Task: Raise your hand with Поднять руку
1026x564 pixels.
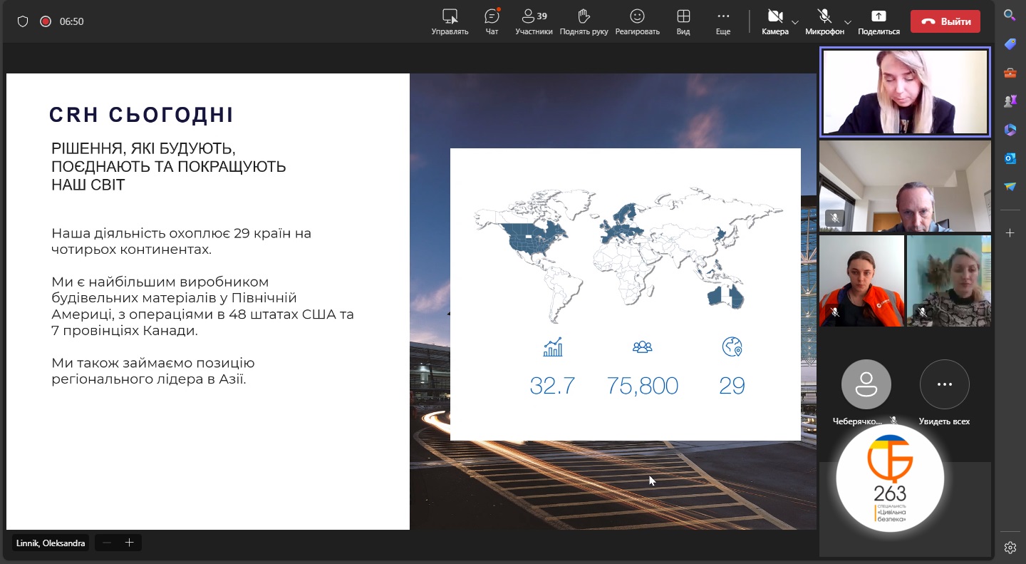Action: tap(584, 22)
